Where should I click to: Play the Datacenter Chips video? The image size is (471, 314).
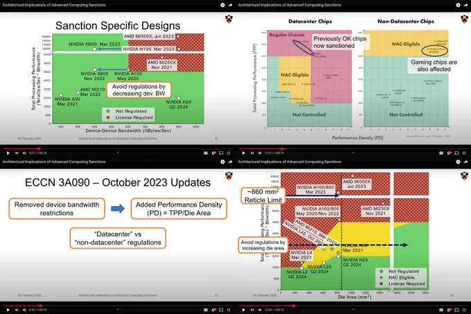pyautogui.click(x=244, y=153)
